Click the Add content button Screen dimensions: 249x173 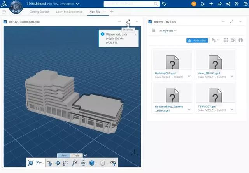pos(197,40)
